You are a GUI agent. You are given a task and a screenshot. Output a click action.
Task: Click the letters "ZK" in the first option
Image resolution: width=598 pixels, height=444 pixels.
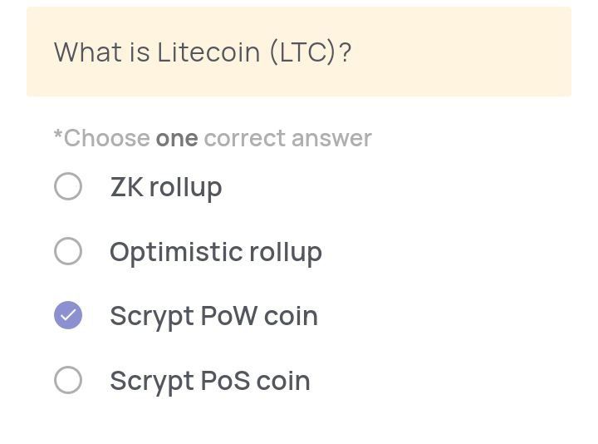coord(127,187)
